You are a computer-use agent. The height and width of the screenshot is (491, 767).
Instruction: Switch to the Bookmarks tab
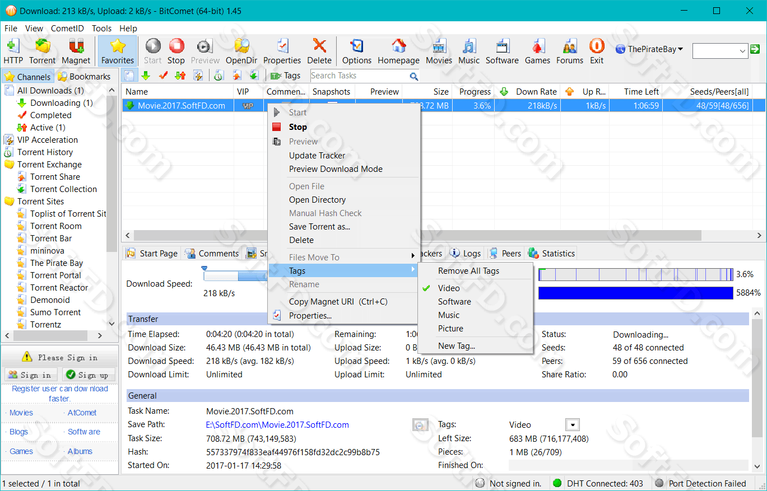click(85, 77)
